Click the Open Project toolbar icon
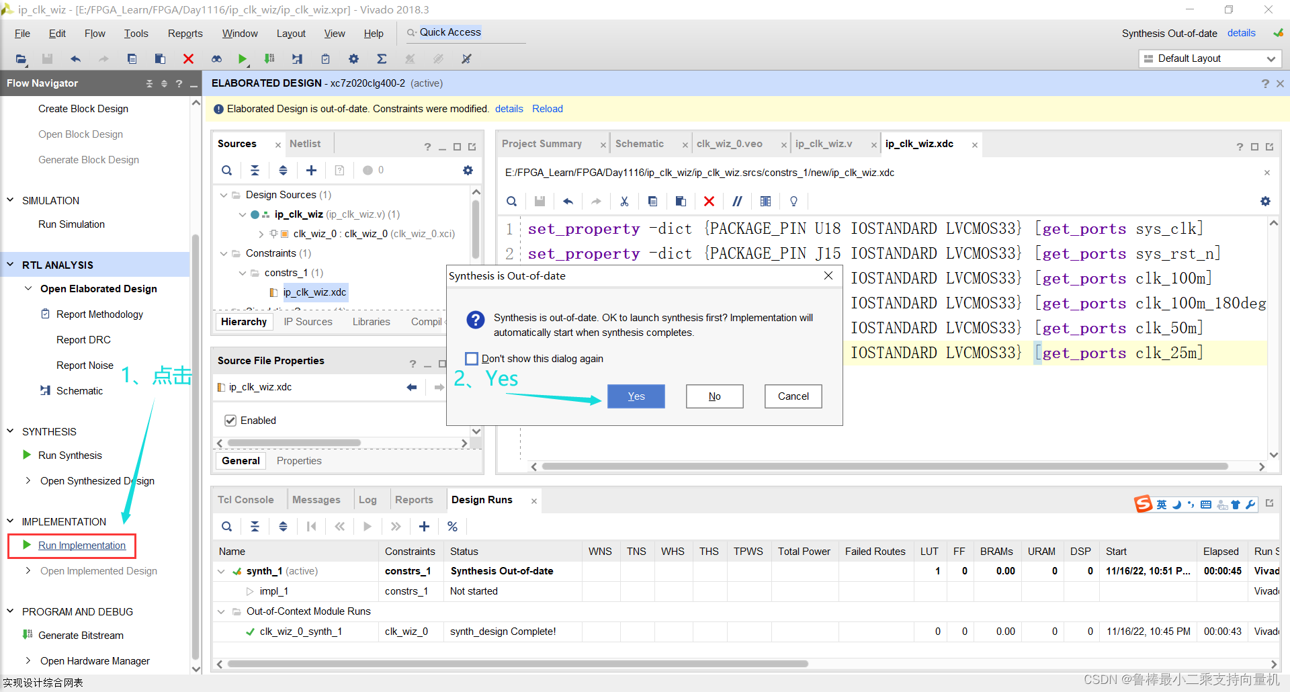The image size is (1290, 692). coord(21,59)
